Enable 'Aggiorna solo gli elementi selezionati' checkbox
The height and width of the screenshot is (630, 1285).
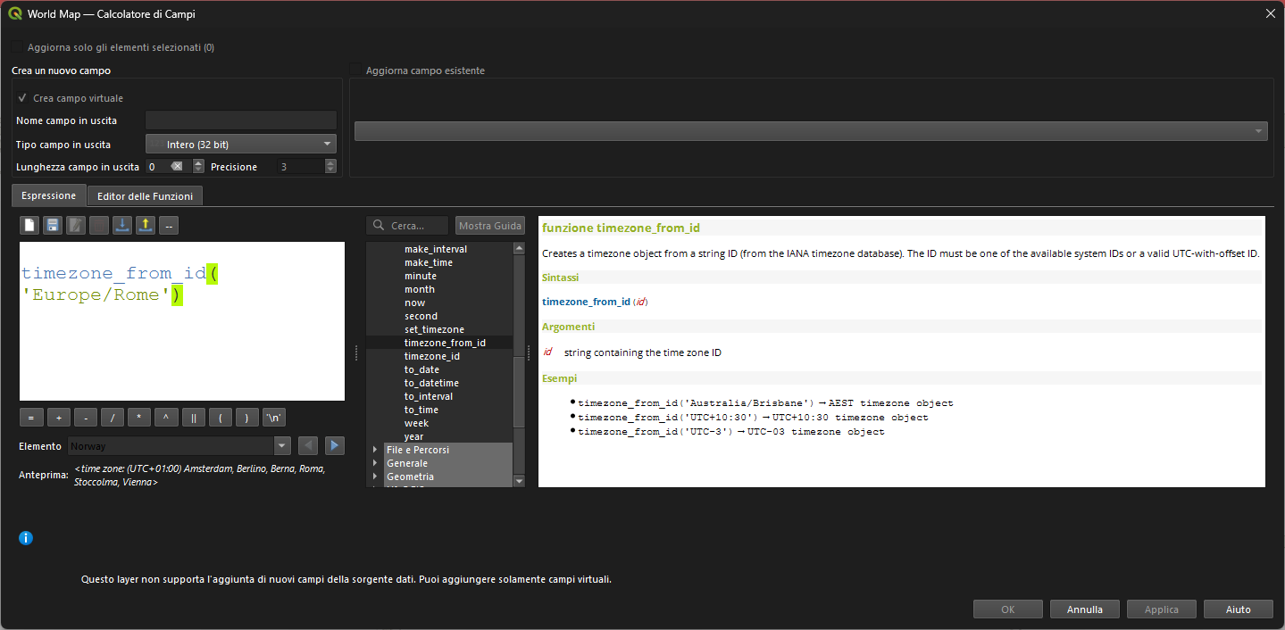click(19, 47)
